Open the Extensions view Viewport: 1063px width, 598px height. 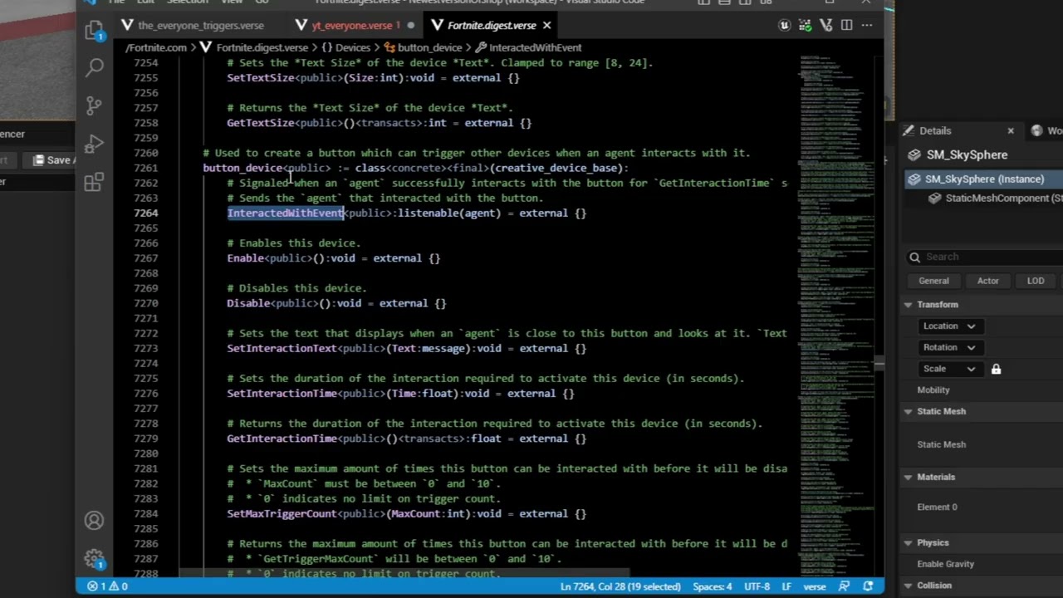(x=94, y=181)
